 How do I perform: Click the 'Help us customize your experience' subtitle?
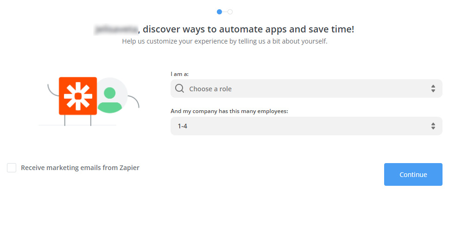tap(224, 41)
